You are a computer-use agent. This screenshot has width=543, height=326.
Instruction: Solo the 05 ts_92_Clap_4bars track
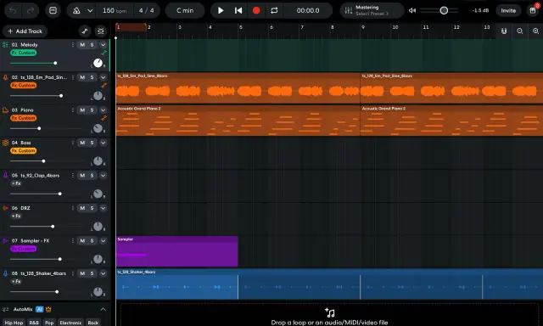point(92,175)
